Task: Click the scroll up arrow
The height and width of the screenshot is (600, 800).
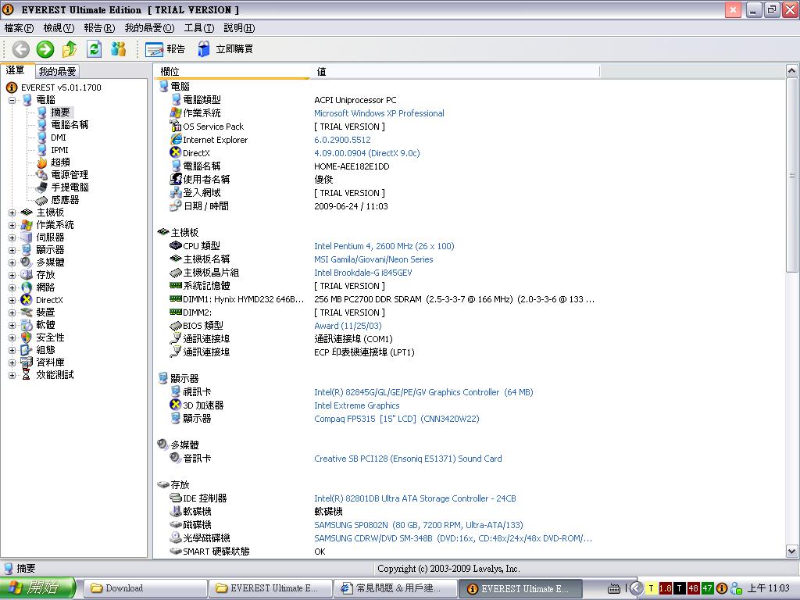Action: pyautogui.click(x=791, y=71)
